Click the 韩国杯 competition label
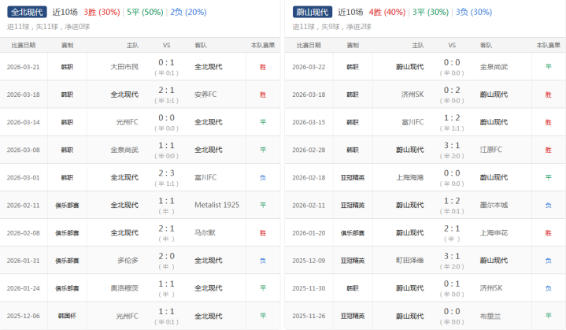This screenshot has height=330, width=566. pyautogui.click(x=67, y=315)
